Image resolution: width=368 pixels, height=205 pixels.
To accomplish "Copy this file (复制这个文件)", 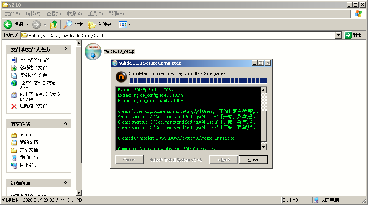I will click(x=33, y=75).
